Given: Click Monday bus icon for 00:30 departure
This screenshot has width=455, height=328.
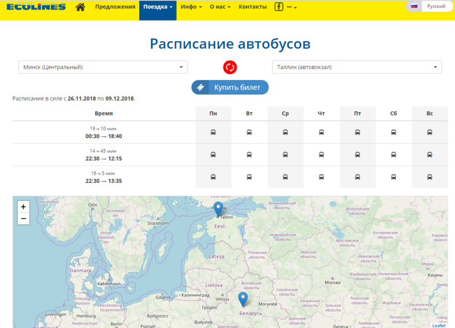Looking at the screenshot, I should (x=213, y=133).
